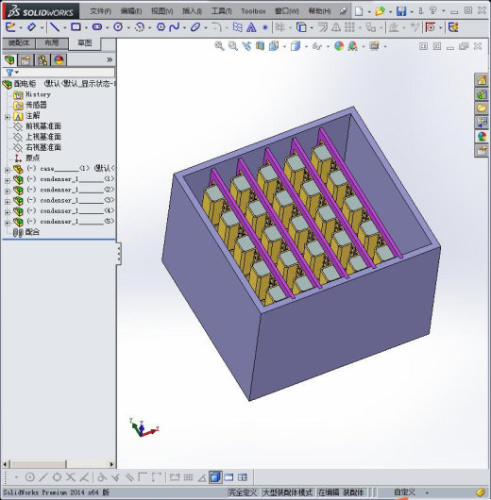Open the Display Style dropdown arrow
The image size is (491, 500).
pyautogui.click(x=306, y=46)
